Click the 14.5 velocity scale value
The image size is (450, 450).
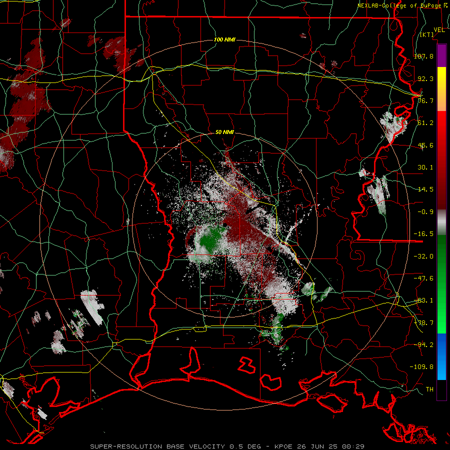(425, 189)
